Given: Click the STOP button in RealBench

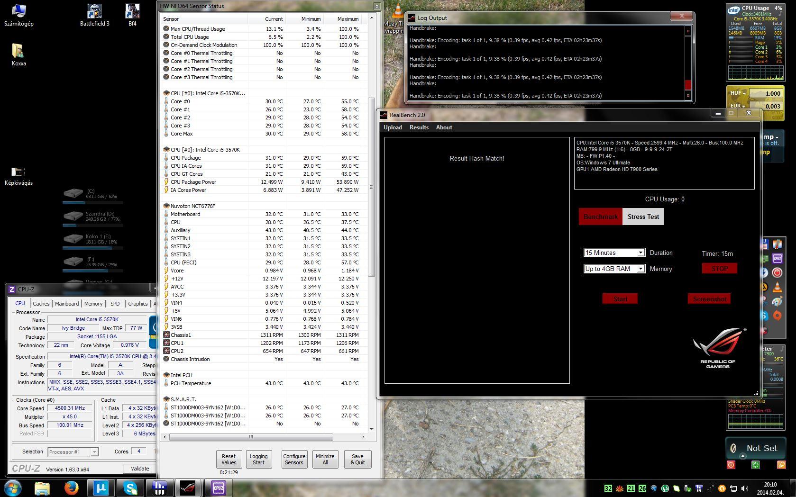Looking at the screenshot, I should (x=719, y=269).
